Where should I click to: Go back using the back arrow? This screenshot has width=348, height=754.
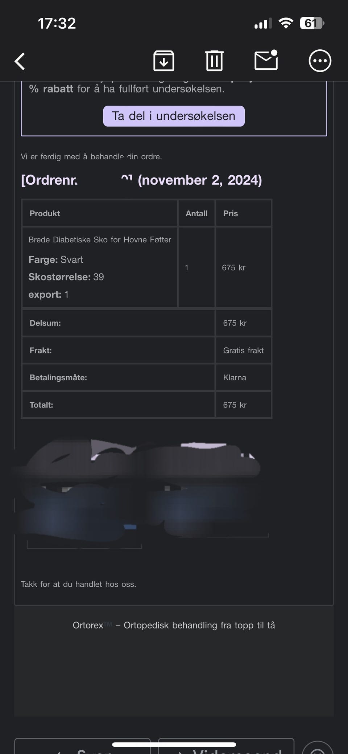pyautogui.click(x=20, y=61)
